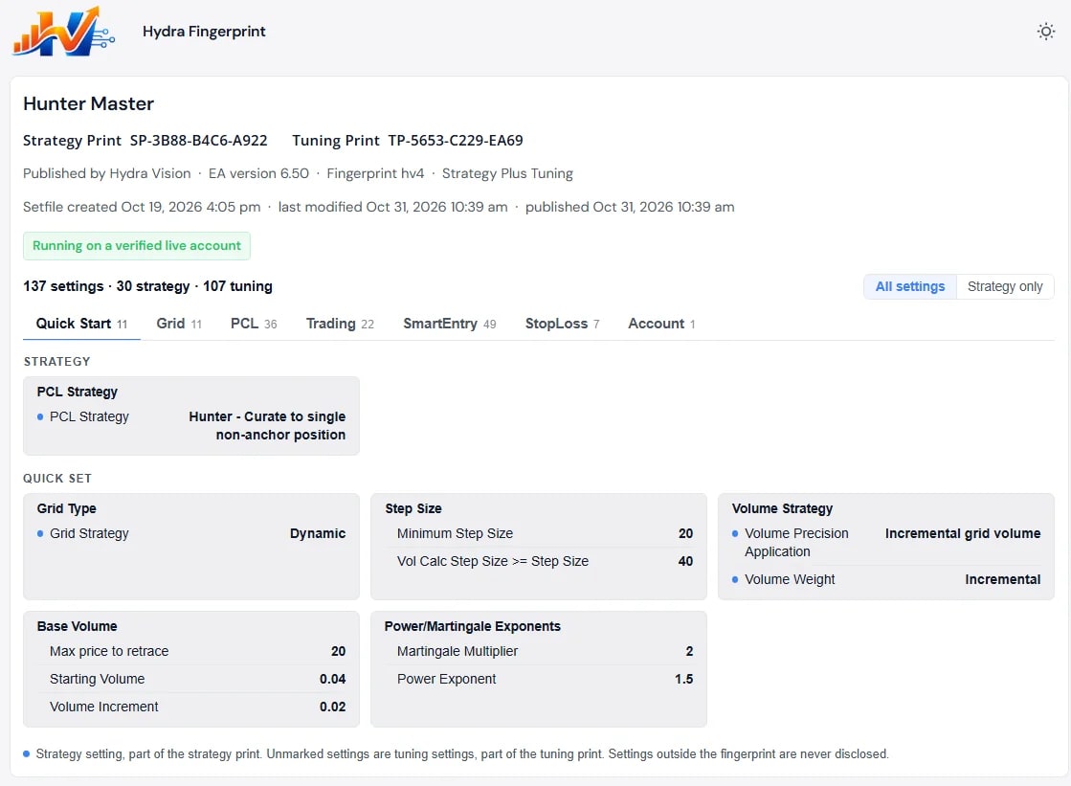Click 'Hunter - Curate to single non-anchor position' value
This screenshot has width=1071, height=786.
pyautogui.click(x=267, y=426)
